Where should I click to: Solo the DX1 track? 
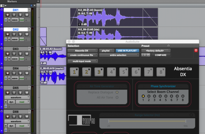point(20,15)
